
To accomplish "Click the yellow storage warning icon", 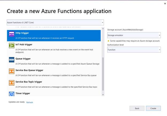I will point(108,41).
